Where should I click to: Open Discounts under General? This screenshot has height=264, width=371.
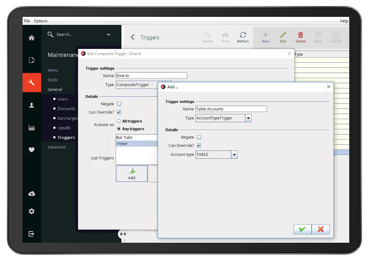click(x=66, y=108)
